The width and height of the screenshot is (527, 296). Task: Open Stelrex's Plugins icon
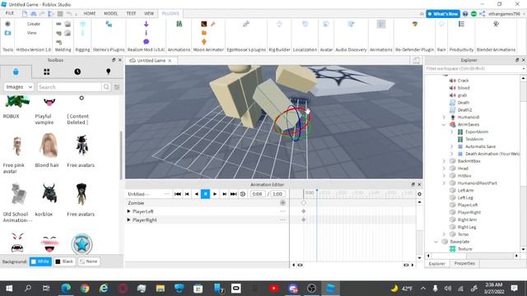coord(109,24)
